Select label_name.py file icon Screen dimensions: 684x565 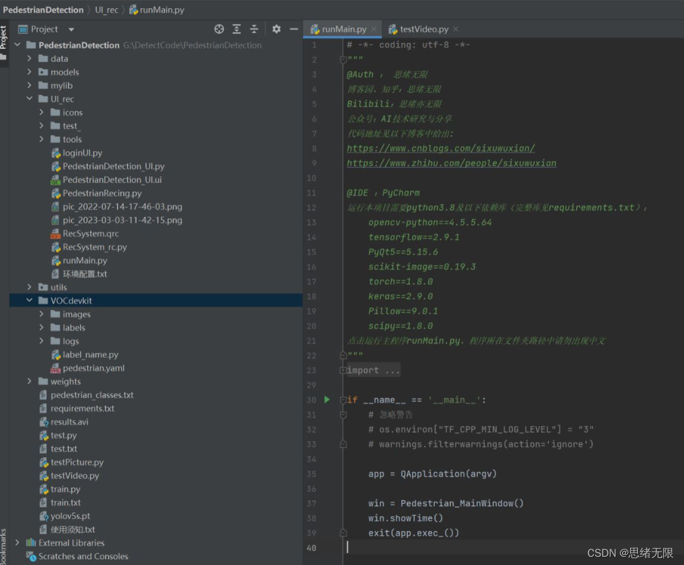point(56,355)
